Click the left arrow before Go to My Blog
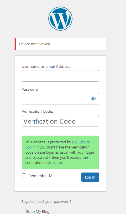Screen dimensions: 126x214 23,212
